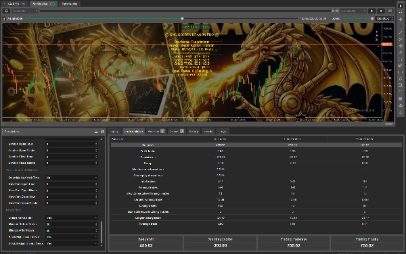Start the backtest with the play button
The height and width of the screenshot is (254, 406).
pyautogui.click(x=372, y=11)
